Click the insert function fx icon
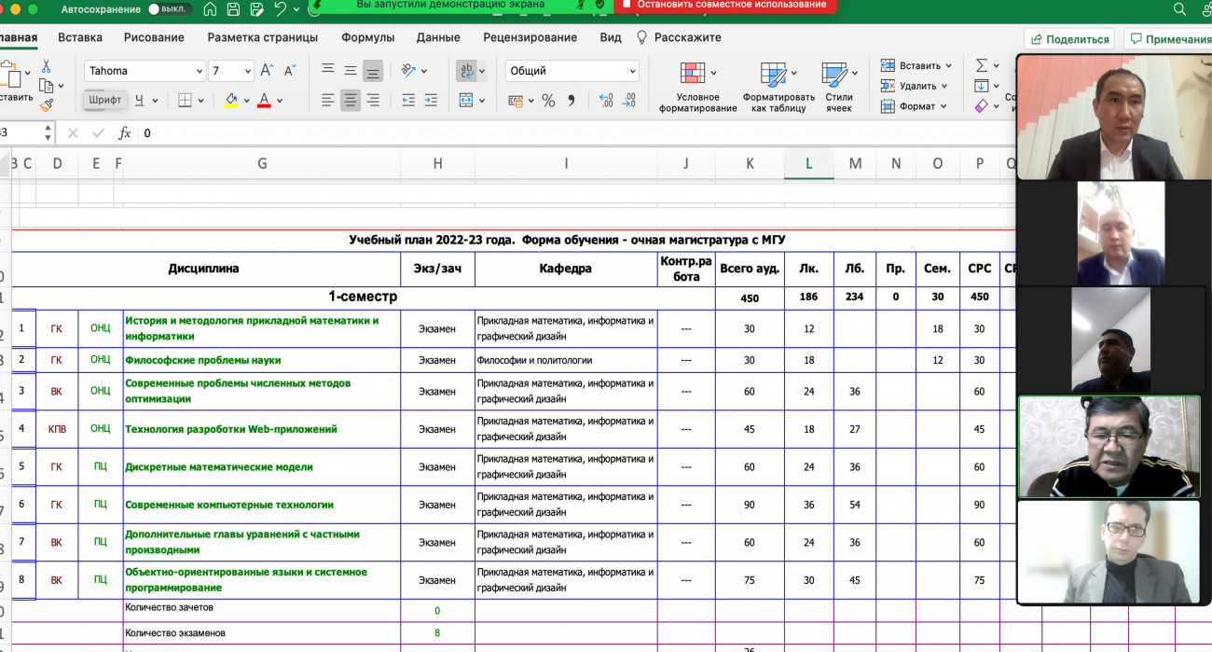The height and width of the screenshot is (652, 1212). 124,133
